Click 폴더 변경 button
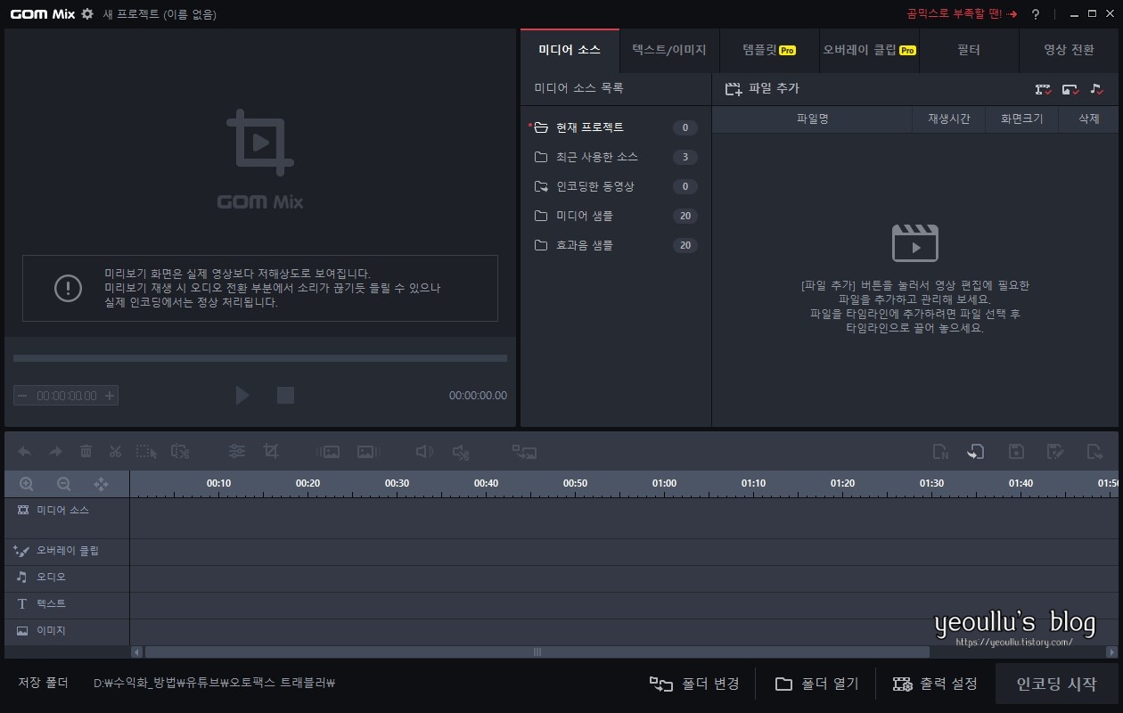 [694, 684]
